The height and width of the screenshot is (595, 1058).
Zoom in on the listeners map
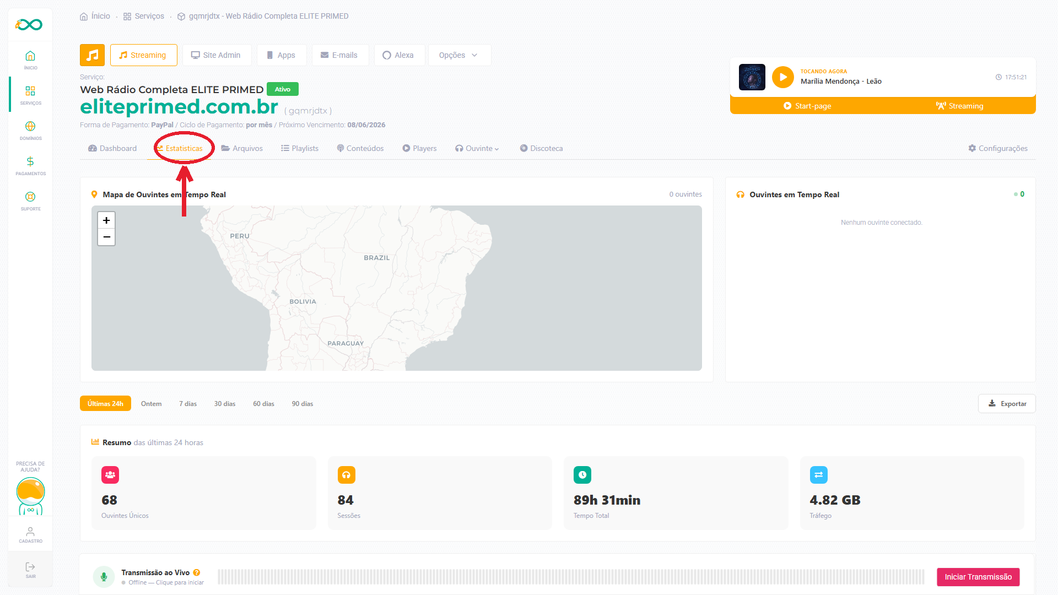(x=106, y=220)
